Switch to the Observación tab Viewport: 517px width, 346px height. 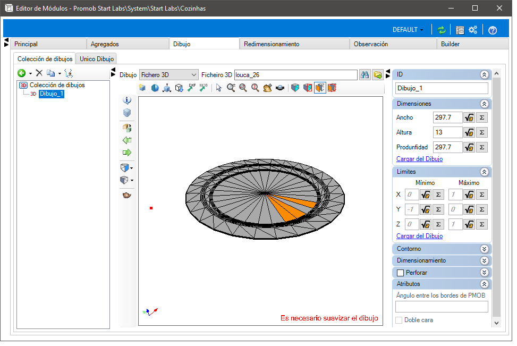pyautogui.click(x=393, y=44)
